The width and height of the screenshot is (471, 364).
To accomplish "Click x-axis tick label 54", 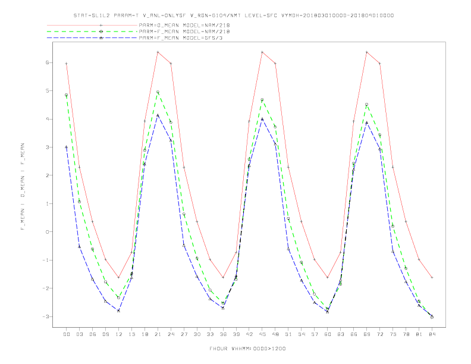I will point(302,334).
